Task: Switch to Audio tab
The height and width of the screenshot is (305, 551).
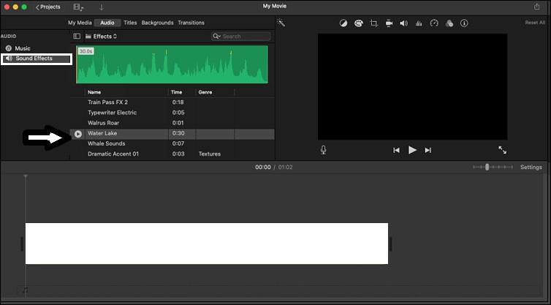Action: tap(107, 23)
